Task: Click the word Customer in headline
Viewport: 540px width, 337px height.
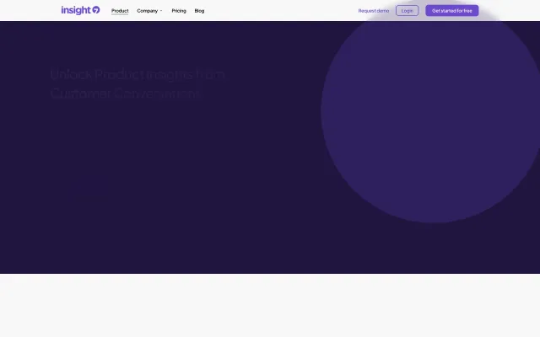Action: click(x=80, y=94)
